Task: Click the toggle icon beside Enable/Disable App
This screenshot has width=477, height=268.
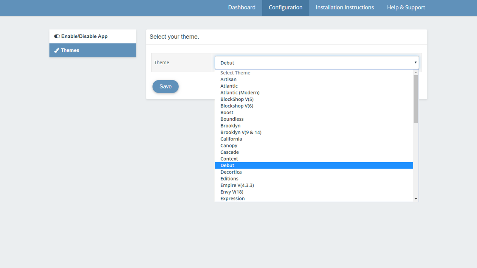Action: (57, 36)
